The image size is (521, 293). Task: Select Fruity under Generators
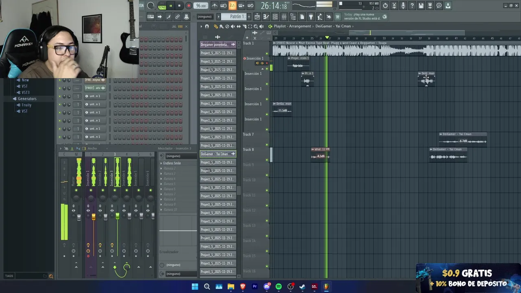[x=26, y=105]
